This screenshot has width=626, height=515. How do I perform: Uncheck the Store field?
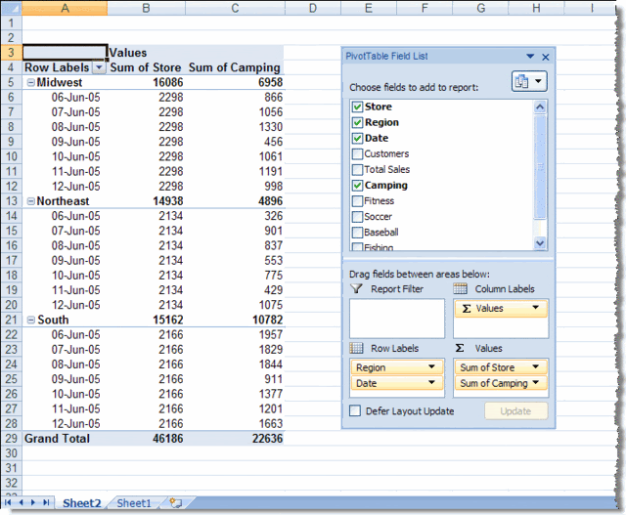click(357, 107)
